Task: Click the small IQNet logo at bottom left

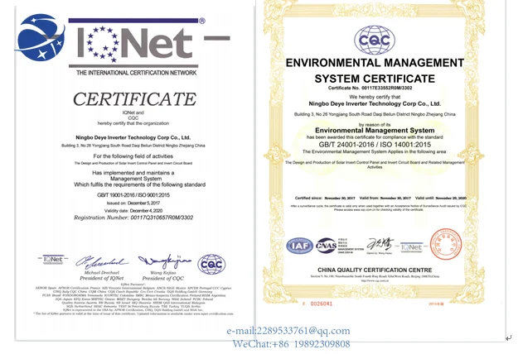Action: click(53, 260)
